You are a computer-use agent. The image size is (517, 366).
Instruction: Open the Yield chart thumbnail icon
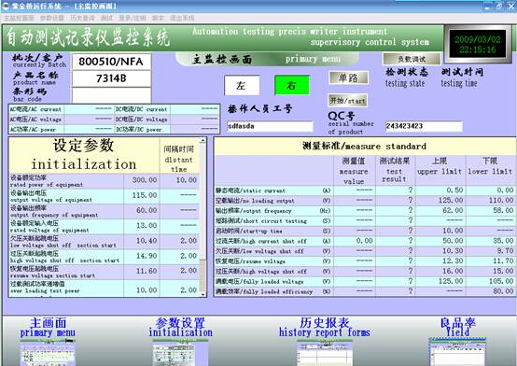click(457, 352)
